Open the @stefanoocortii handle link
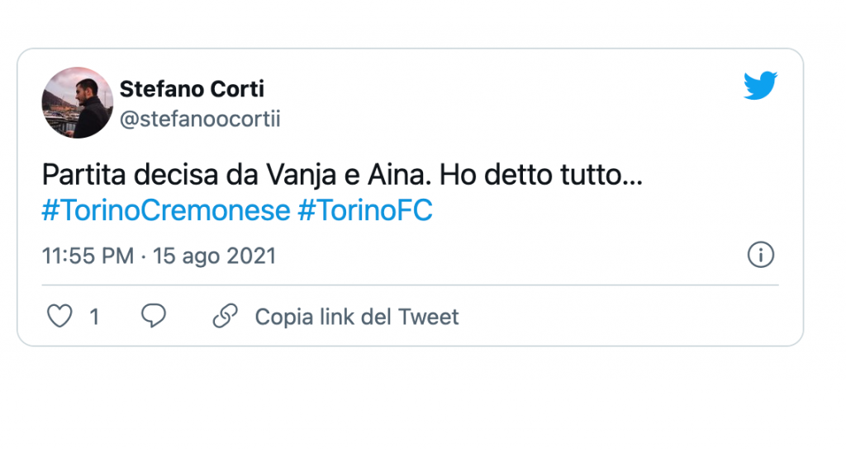Image resolution: width=846 pixels, height=451 pixels. tap(200, 120)
